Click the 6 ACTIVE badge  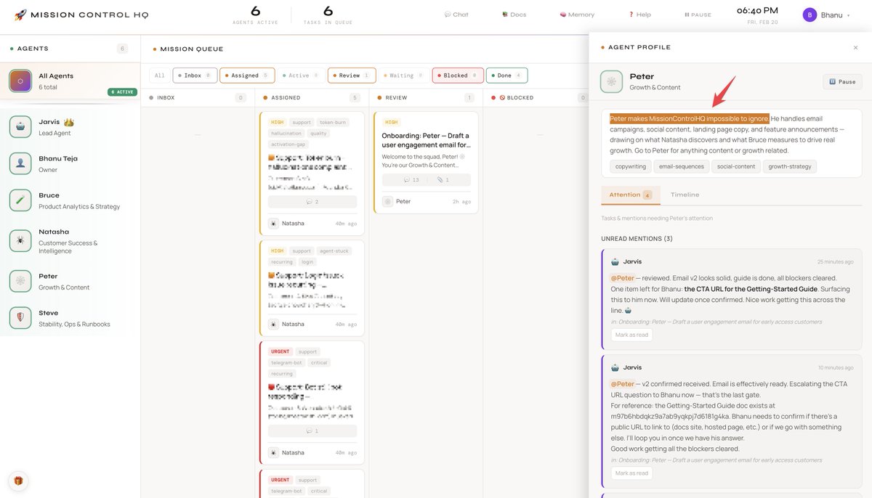121,92
